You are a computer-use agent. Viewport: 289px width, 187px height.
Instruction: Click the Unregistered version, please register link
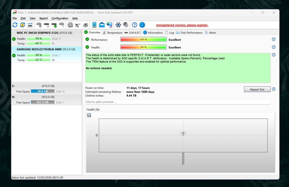pos(182,25)
